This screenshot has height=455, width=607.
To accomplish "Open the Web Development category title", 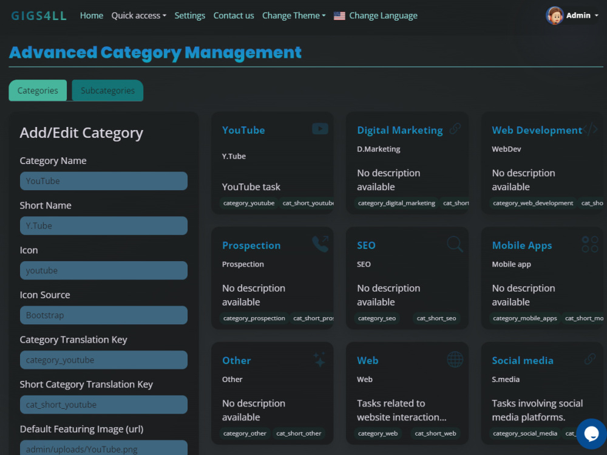I will point(537,130).
